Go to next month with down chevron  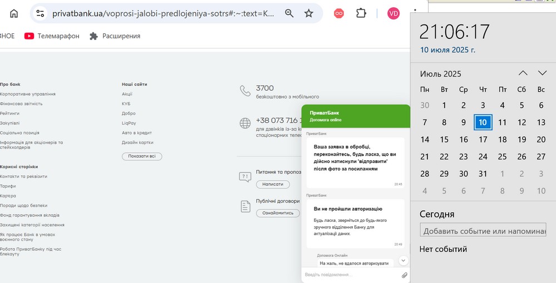coord(542,73)
